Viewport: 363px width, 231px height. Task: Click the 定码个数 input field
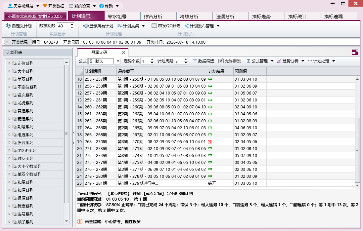tap(145, 61)
